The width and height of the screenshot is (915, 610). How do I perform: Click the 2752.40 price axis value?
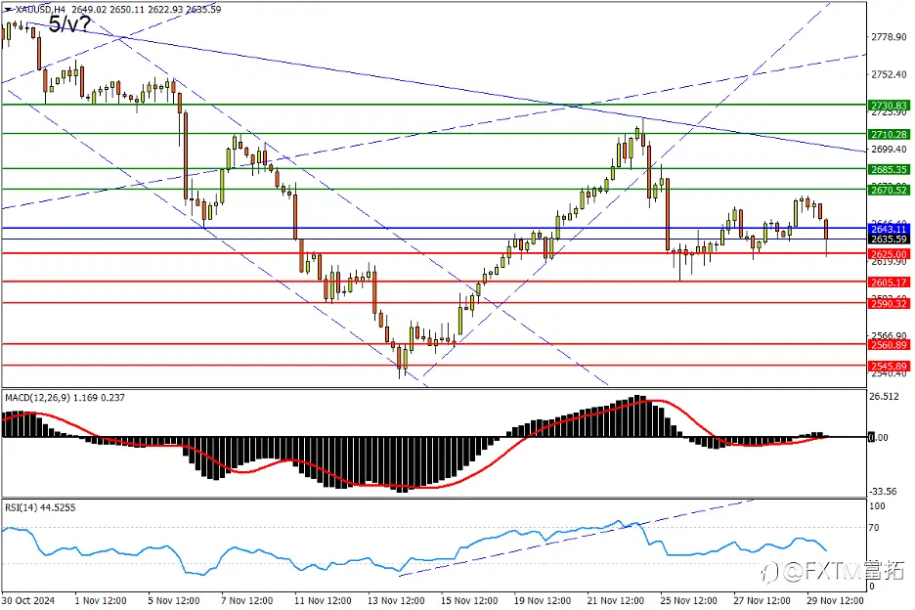coord(889,74)
